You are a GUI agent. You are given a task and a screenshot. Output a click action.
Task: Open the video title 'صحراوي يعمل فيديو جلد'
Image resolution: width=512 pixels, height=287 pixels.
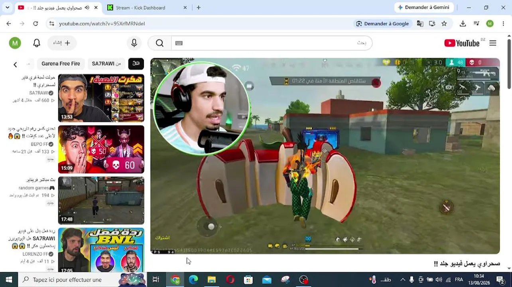pyautogui.click(x=467, y=263)
